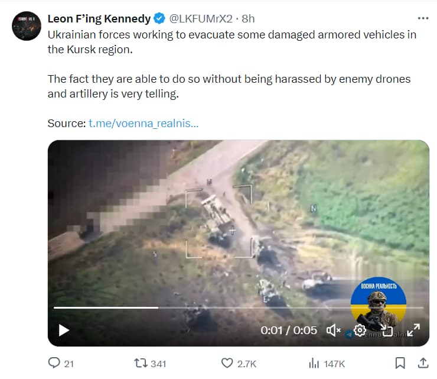Open Leon F'ing Kennedy's profile name
This screenshot has height=379, width=437.
(x=99, y=19)
